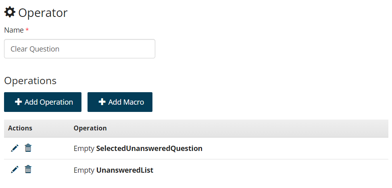Edit the Empty UnansweredList operation via pencil icon

[x=15, y=170]
